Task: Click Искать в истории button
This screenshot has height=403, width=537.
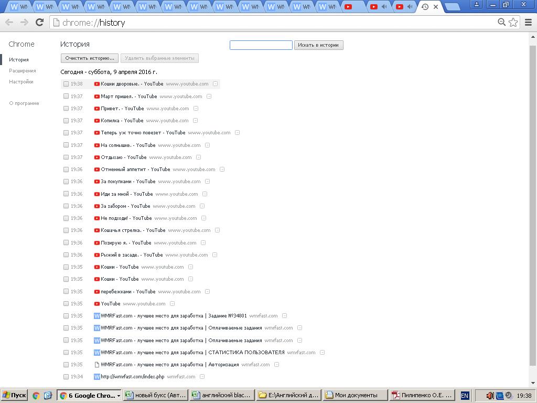Action: tap(318, 45)
